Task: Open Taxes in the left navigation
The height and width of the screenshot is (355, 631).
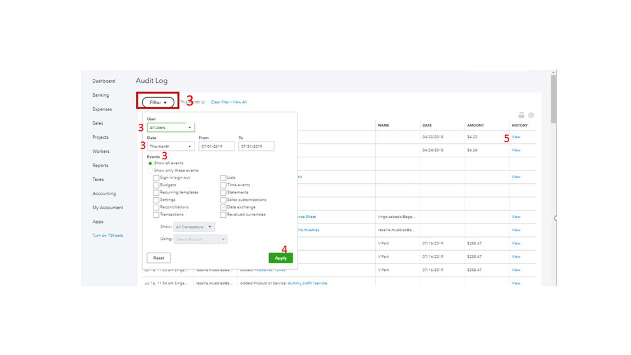Action: pos(98,179)
